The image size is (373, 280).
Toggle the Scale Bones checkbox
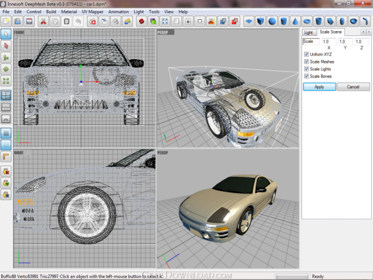pos(306,76)
